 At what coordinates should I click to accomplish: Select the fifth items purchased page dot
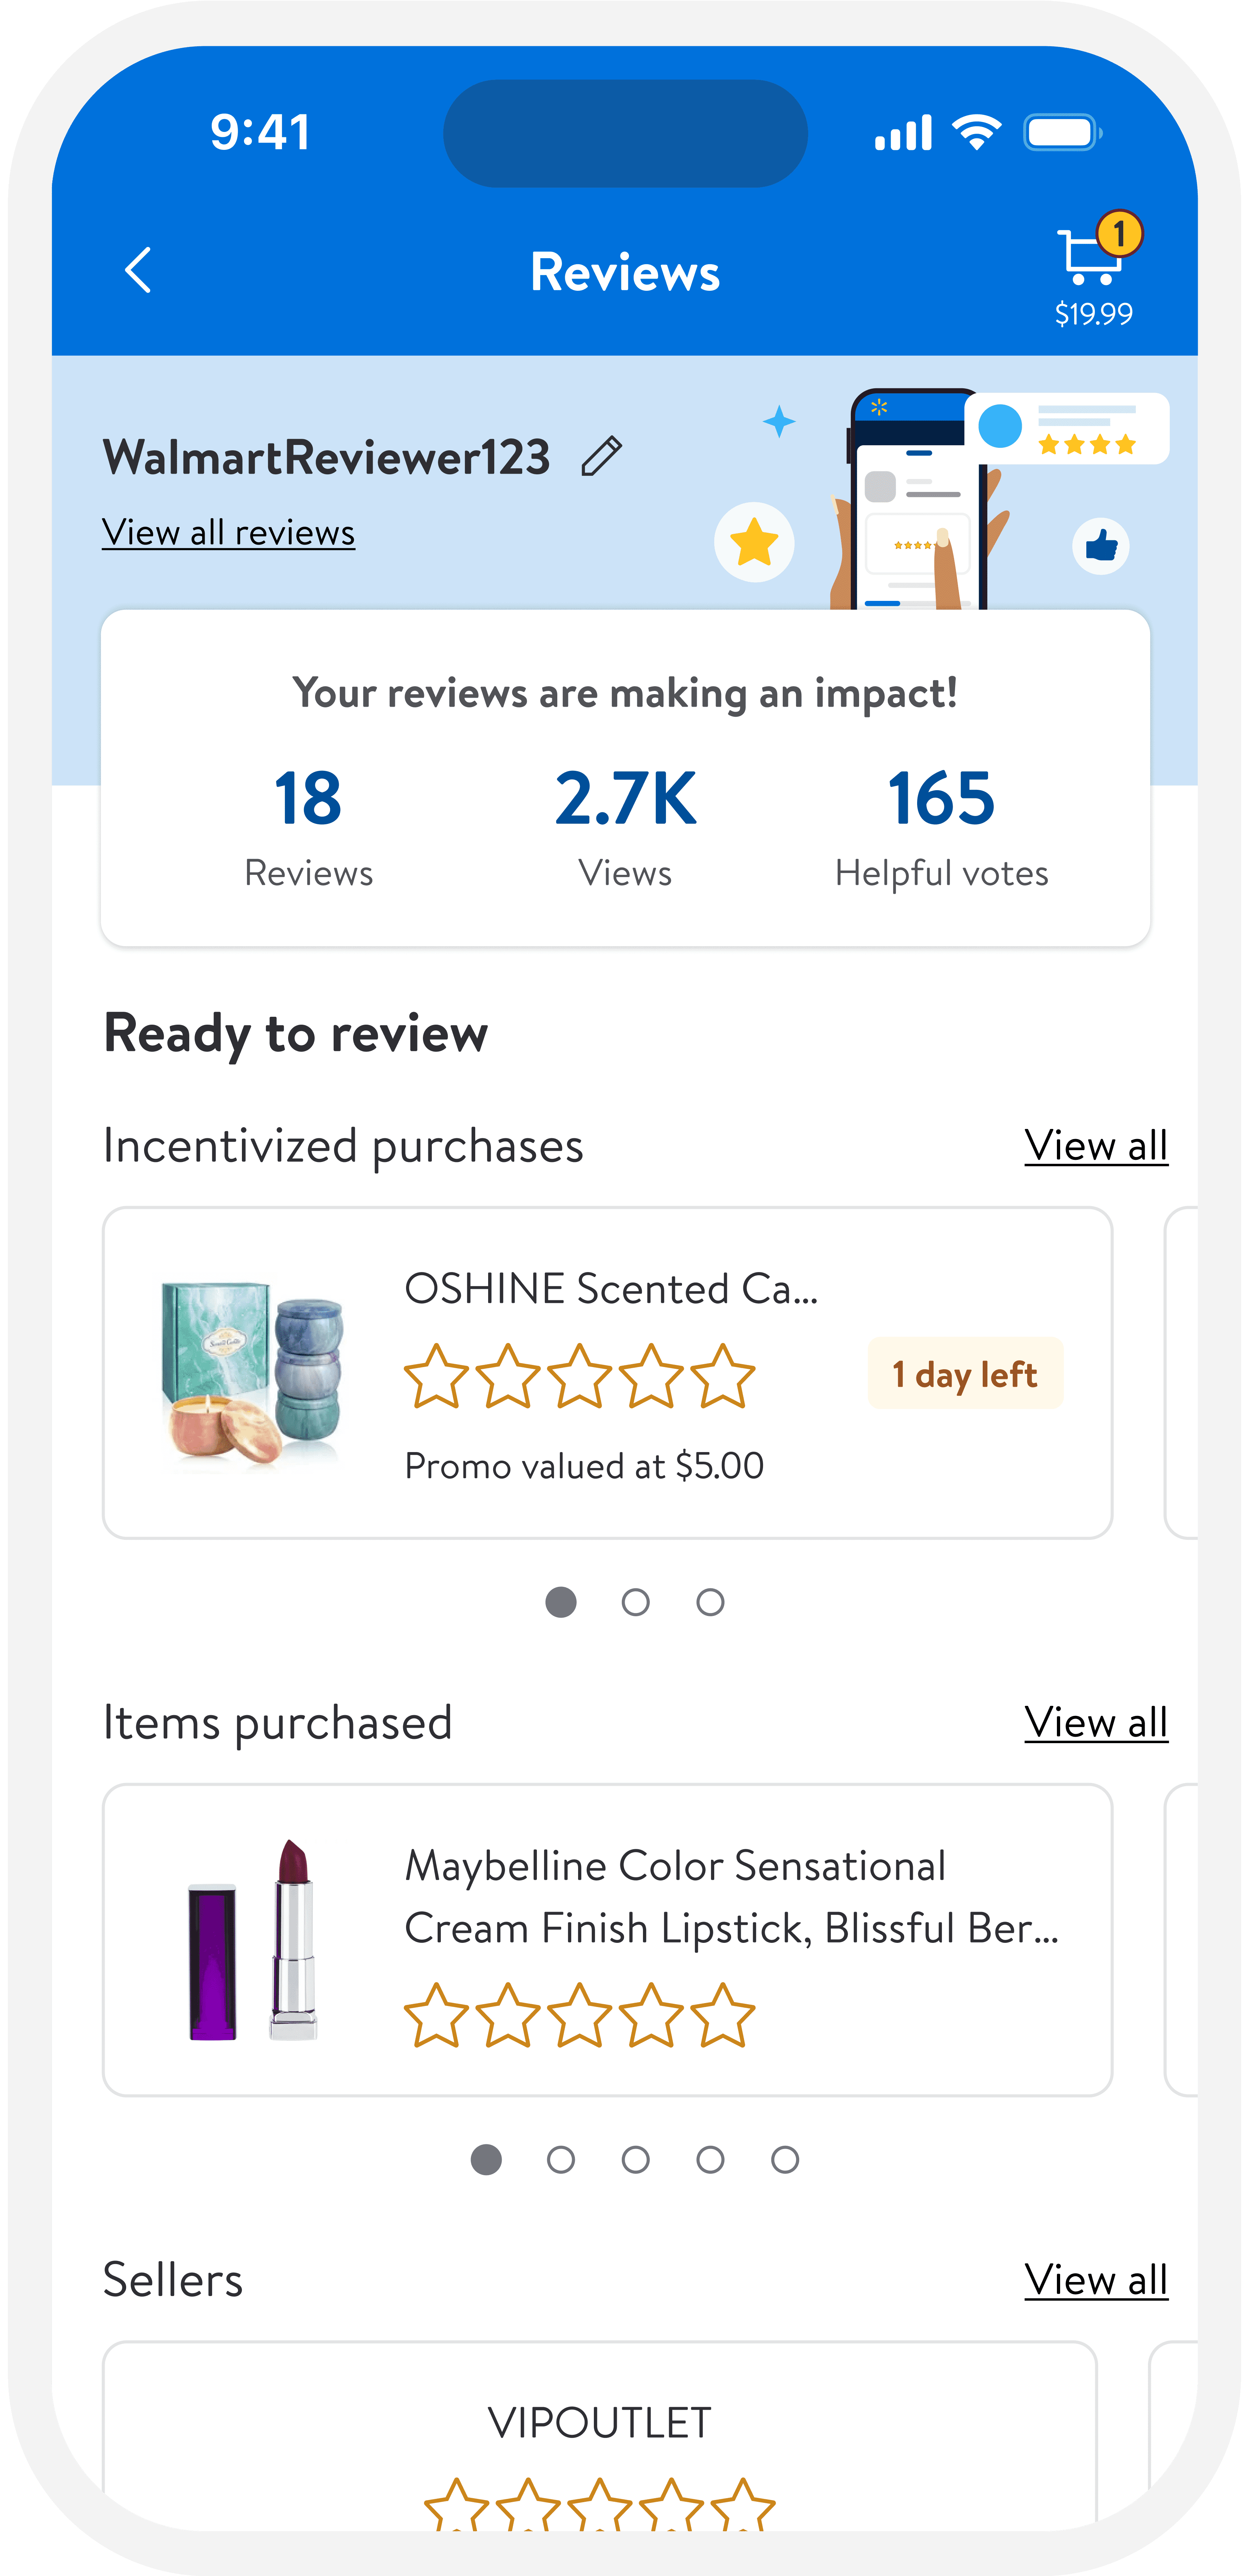point(785,2160)
